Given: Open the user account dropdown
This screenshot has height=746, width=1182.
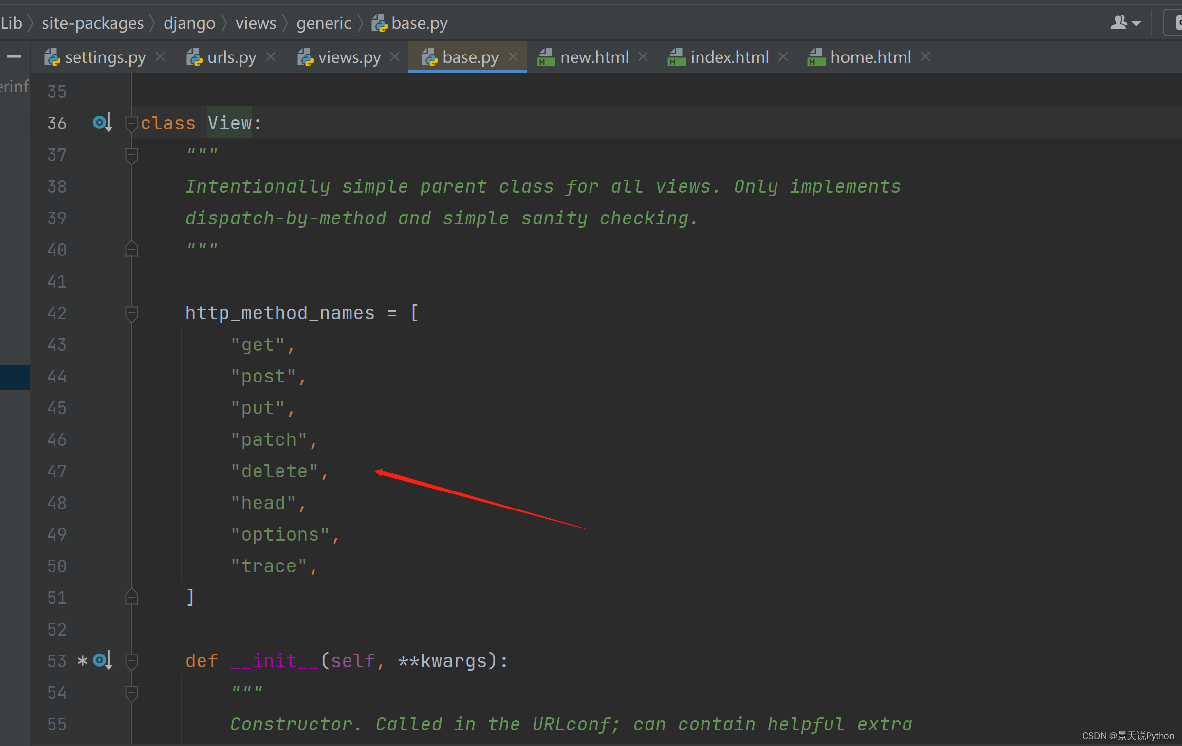Looking at the screenshot, I should 1125,22.
